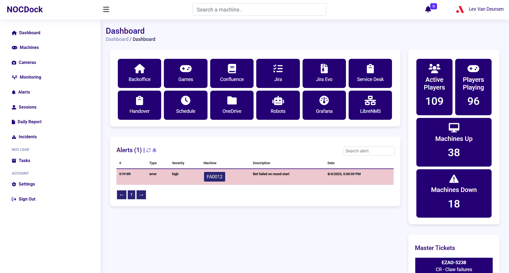Click 'Bet failed on round start' description
The width and height of the screenshot is (509, 273).
(x=271, y=174)
